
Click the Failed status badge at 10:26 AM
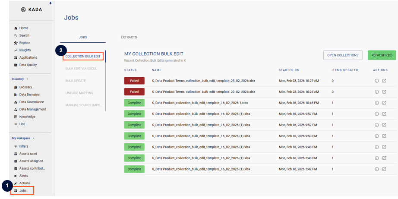[x=134, y=92]
